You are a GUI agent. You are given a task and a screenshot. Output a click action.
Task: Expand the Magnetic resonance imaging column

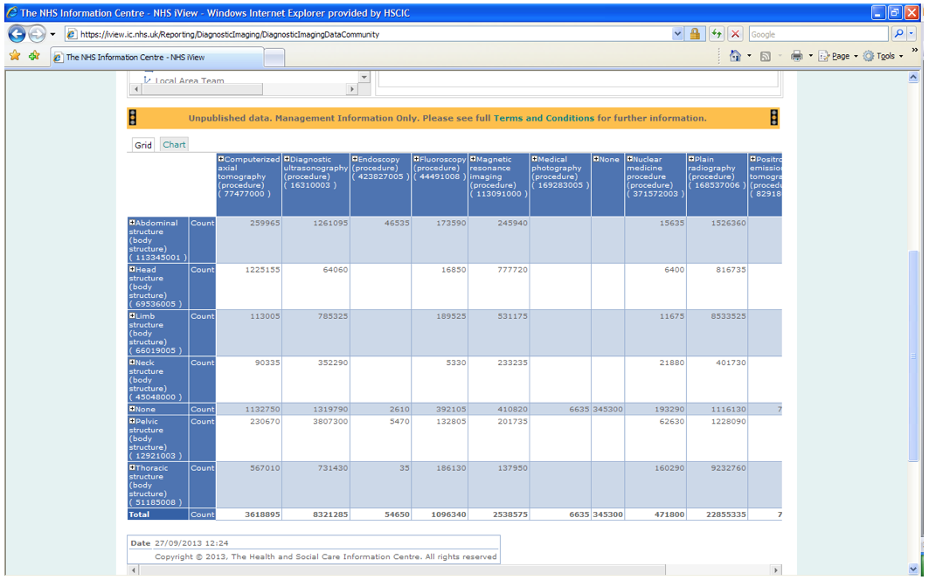(x=473, y=159)
